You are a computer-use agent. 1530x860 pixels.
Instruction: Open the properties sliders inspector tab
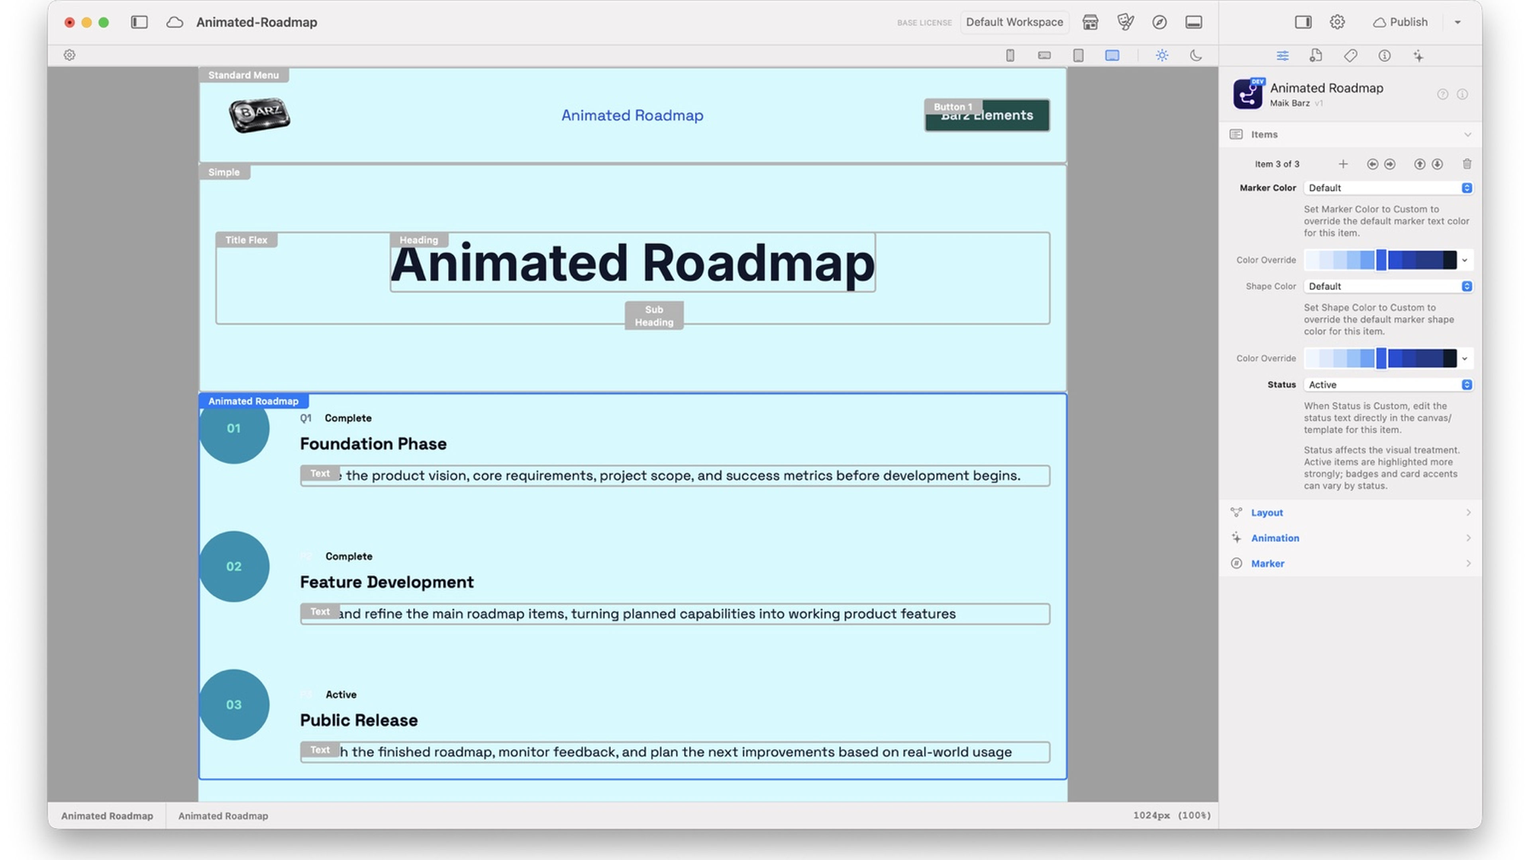pyautogui.click(x=1282, y=56)
